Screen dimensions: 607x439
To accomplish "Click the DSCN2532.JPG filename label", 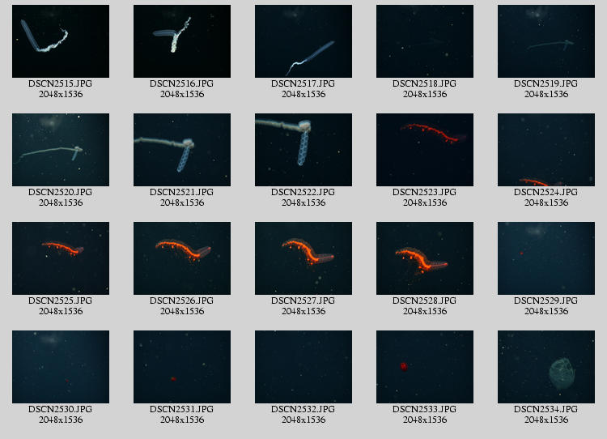I will (303, 409).
